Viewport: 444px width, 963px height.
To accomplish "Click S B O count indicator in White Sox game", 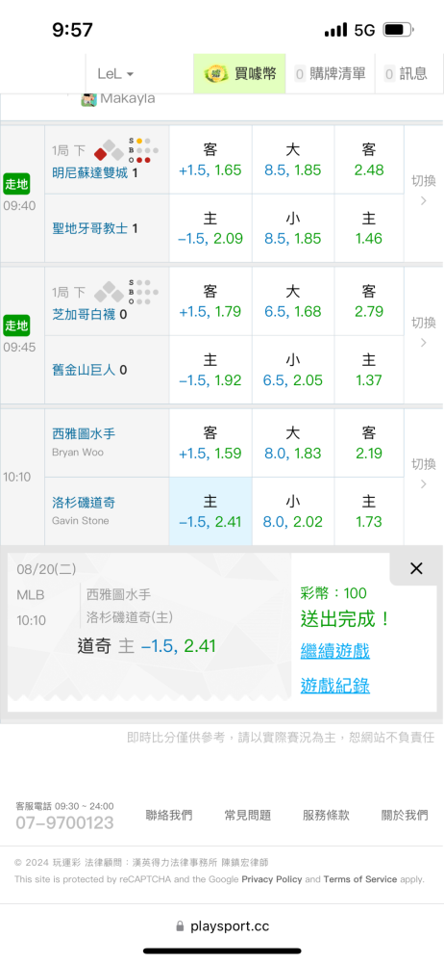I will point(143,292).
